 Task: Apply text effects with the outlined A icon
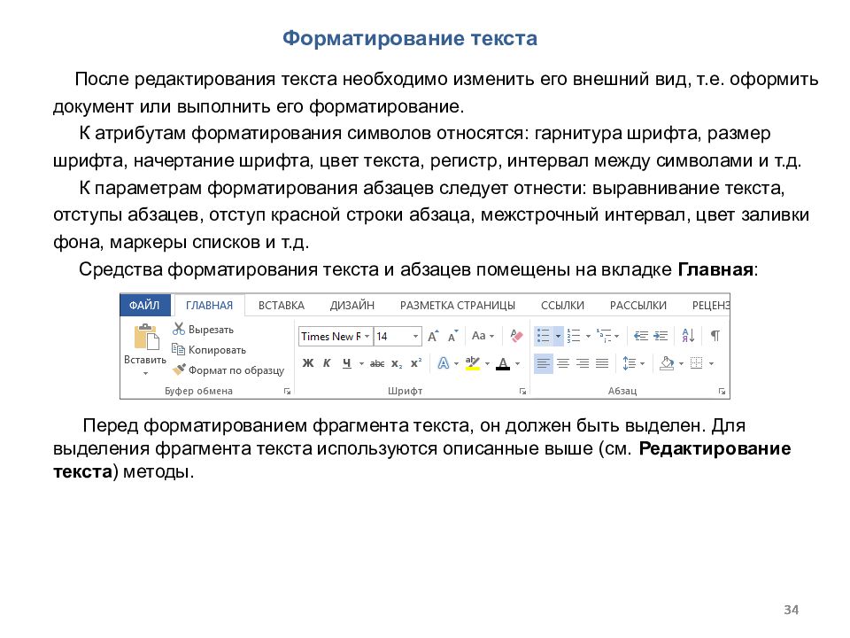point(443,363)
